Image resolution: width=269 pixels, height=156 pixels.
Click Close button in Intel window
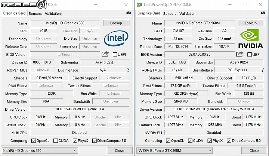tap(120, 150)
